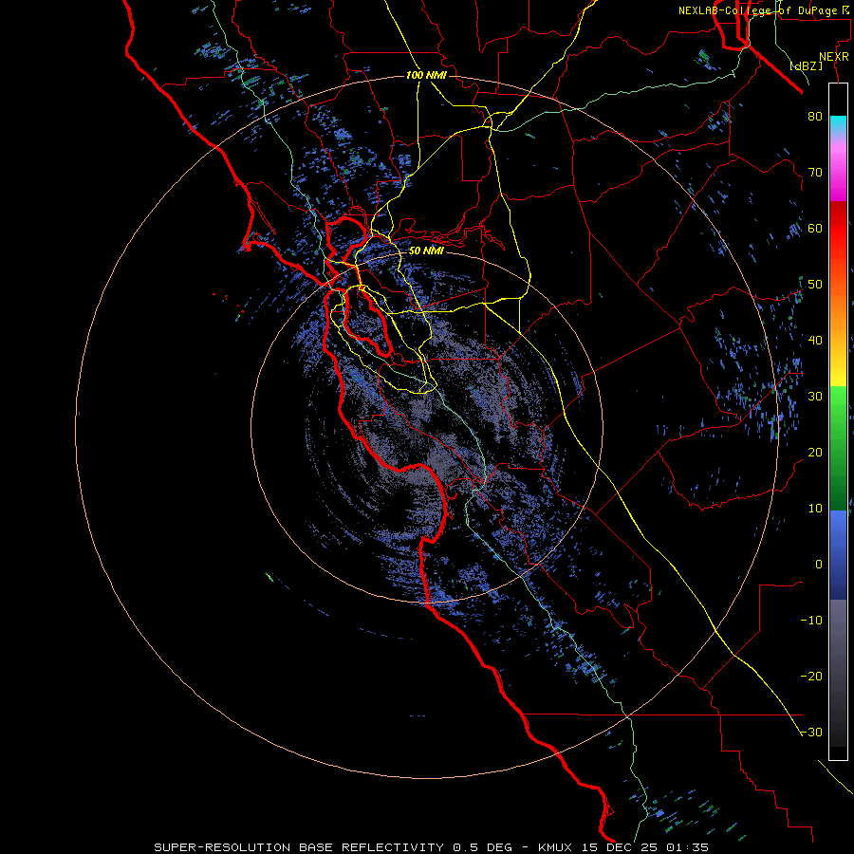Viewport: 854px width, 854px height.
Task: Click the 30 value on dBZ scale
Action: point(815,397)
